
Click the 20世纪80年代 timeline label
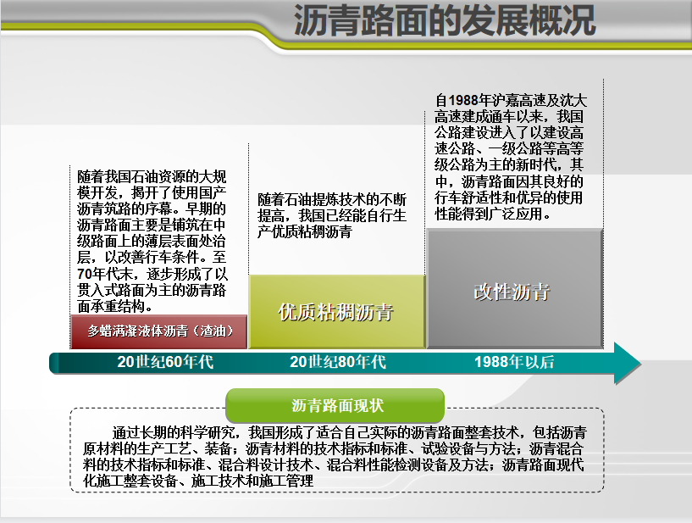point(338,362)
